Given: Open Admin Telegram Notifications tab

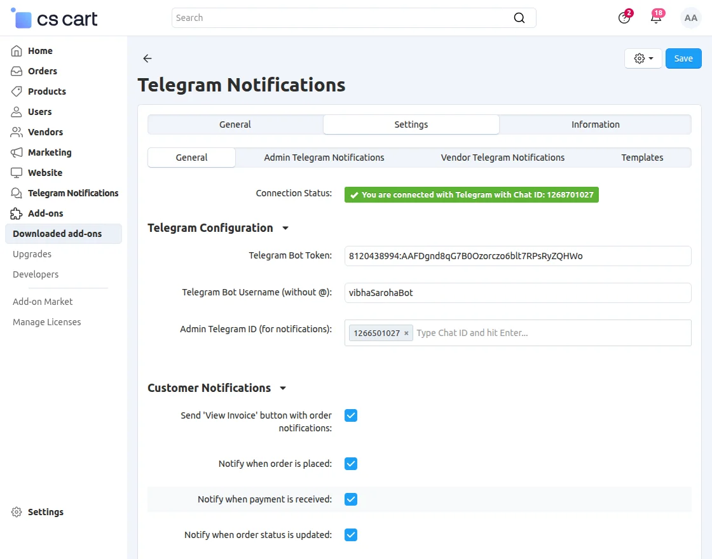Looking at the screenshot, I should (324, 158).
